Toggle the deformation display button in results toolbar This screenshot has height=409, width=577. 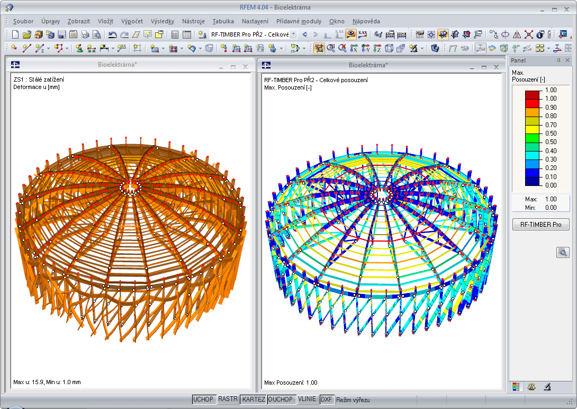click(480, 48)
